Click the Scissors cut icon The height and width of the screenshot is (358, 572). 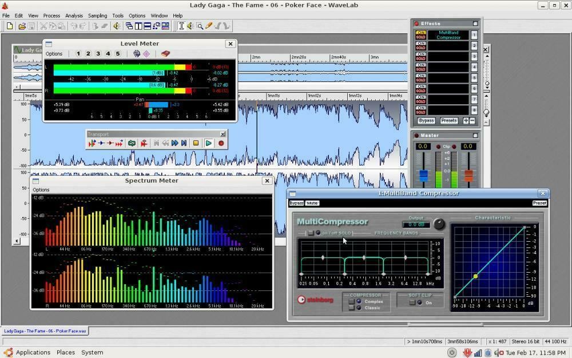[x=43, y=26]
